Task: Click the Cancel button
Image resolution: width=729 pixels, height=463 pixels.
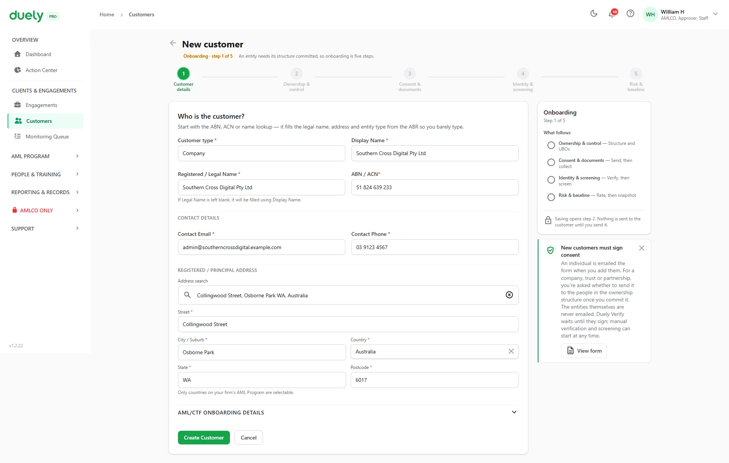Action: coord(249,438)
